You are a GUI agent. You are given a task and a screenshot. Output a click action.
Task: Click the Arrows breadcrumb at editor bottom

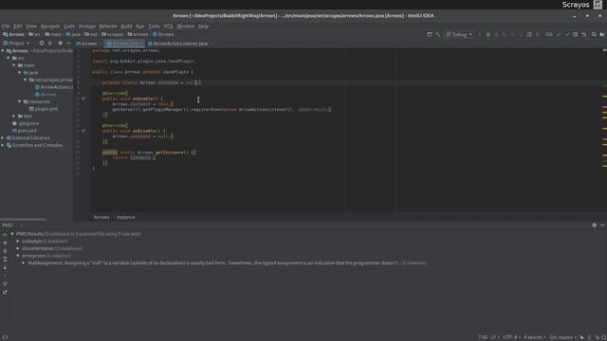[x=101, y=217]
